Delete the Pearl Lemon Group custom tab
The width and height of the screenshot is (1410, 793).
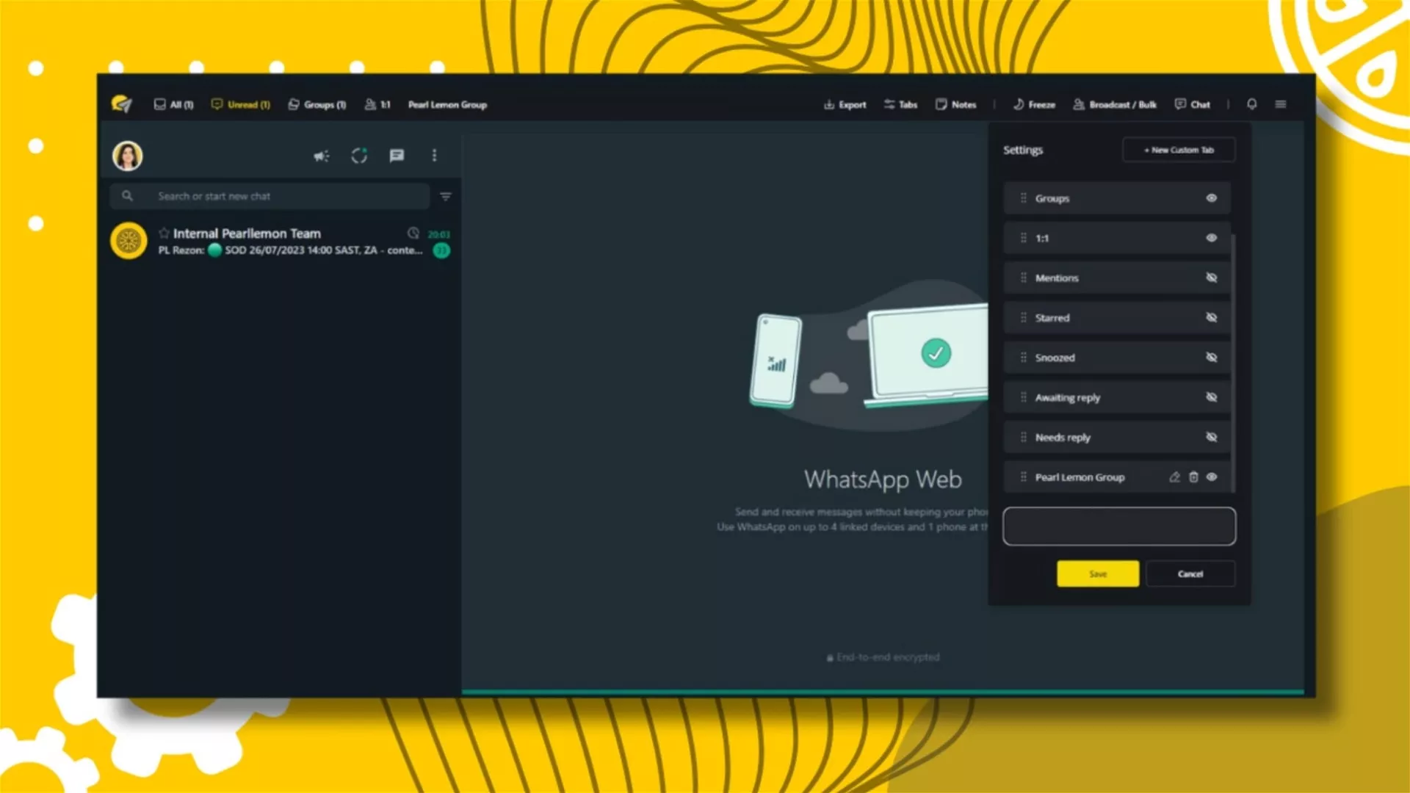click(1193, 477)
